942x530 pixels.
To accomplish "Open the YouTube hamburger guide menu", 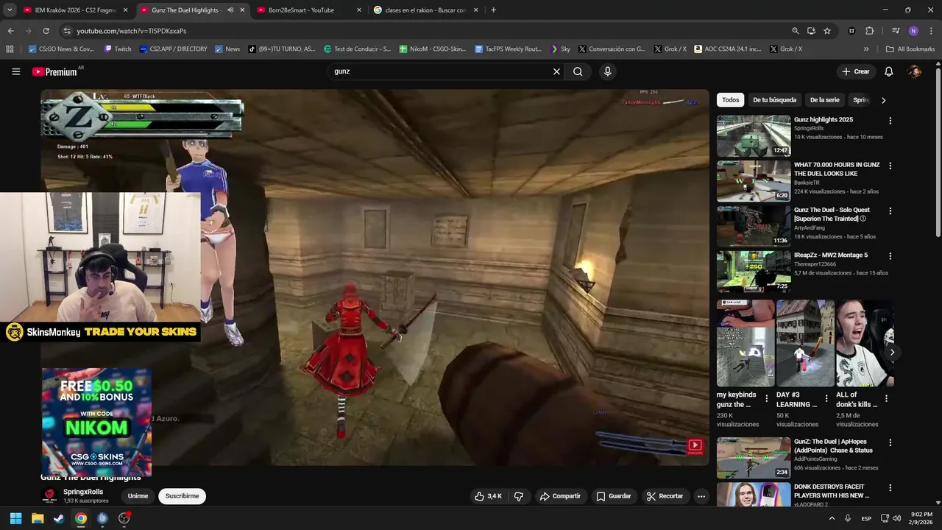I will [15, 71].
